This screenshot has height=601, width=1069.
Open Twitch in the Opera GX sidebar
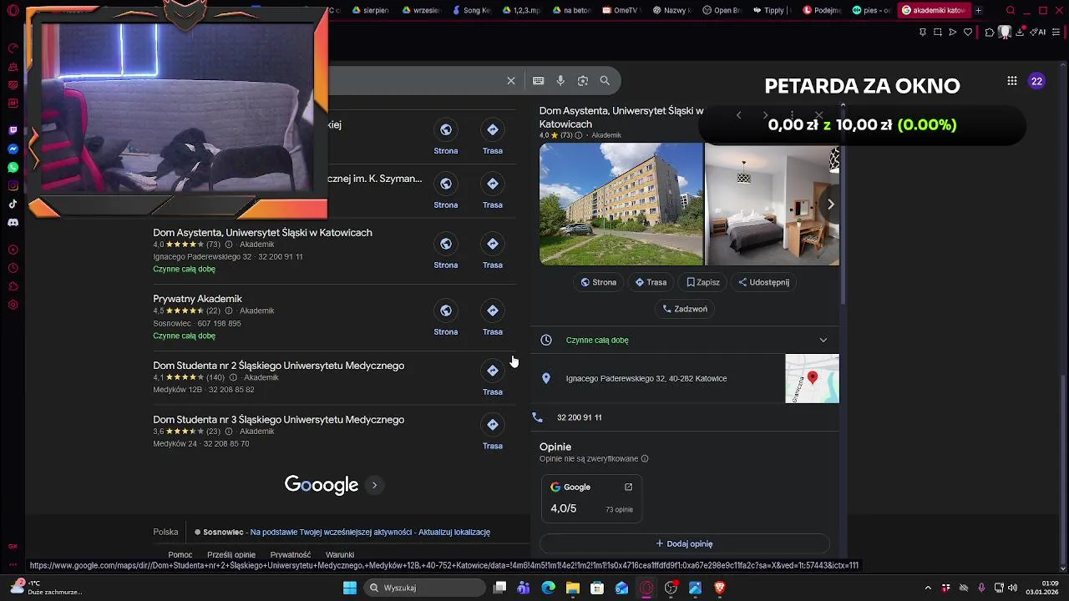tap(13, 130)
